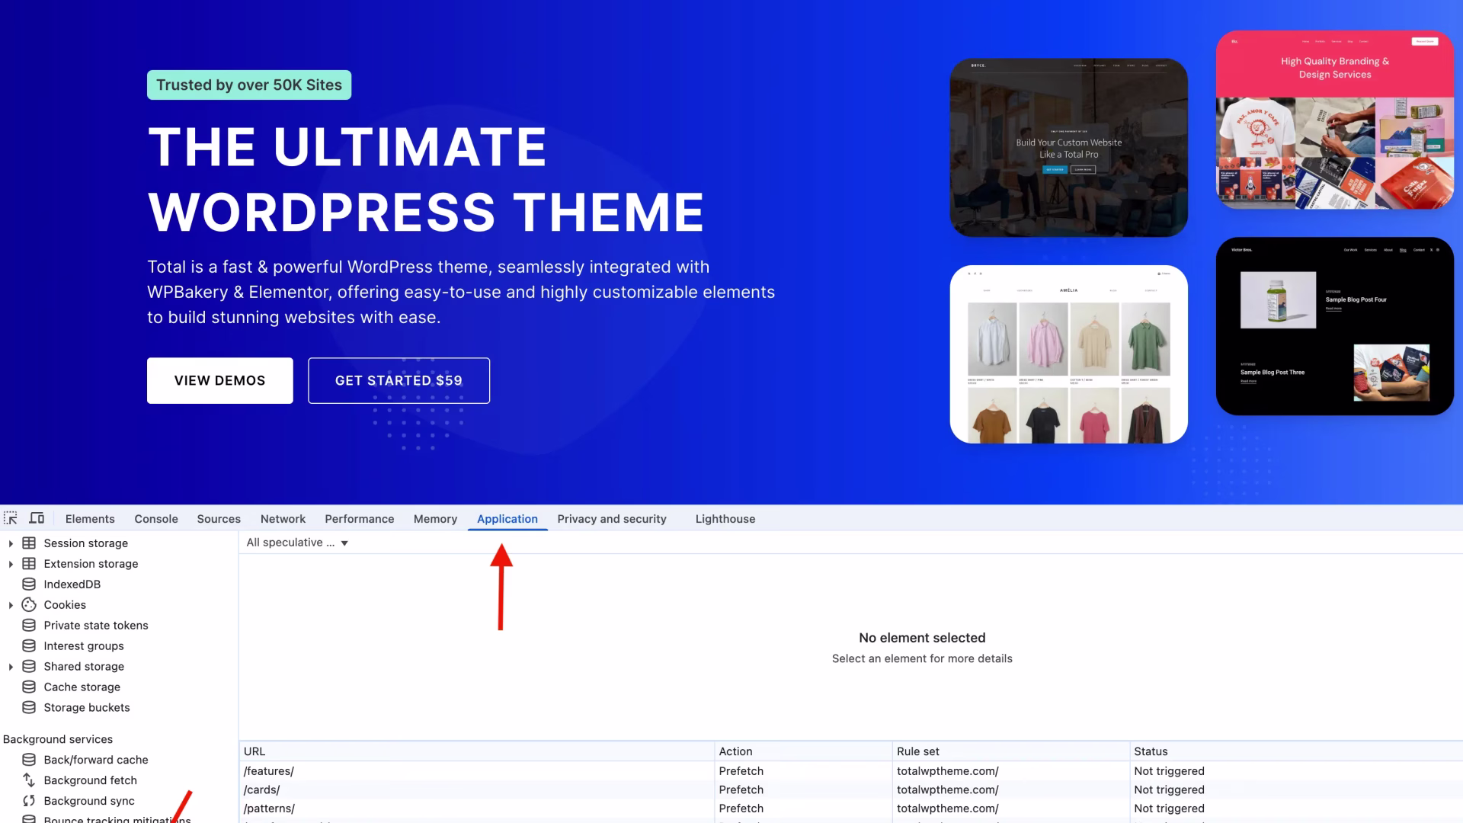Screen dimensions: 1463x823
Task: Click the Session storage table icon
Action: pos(29,543)
